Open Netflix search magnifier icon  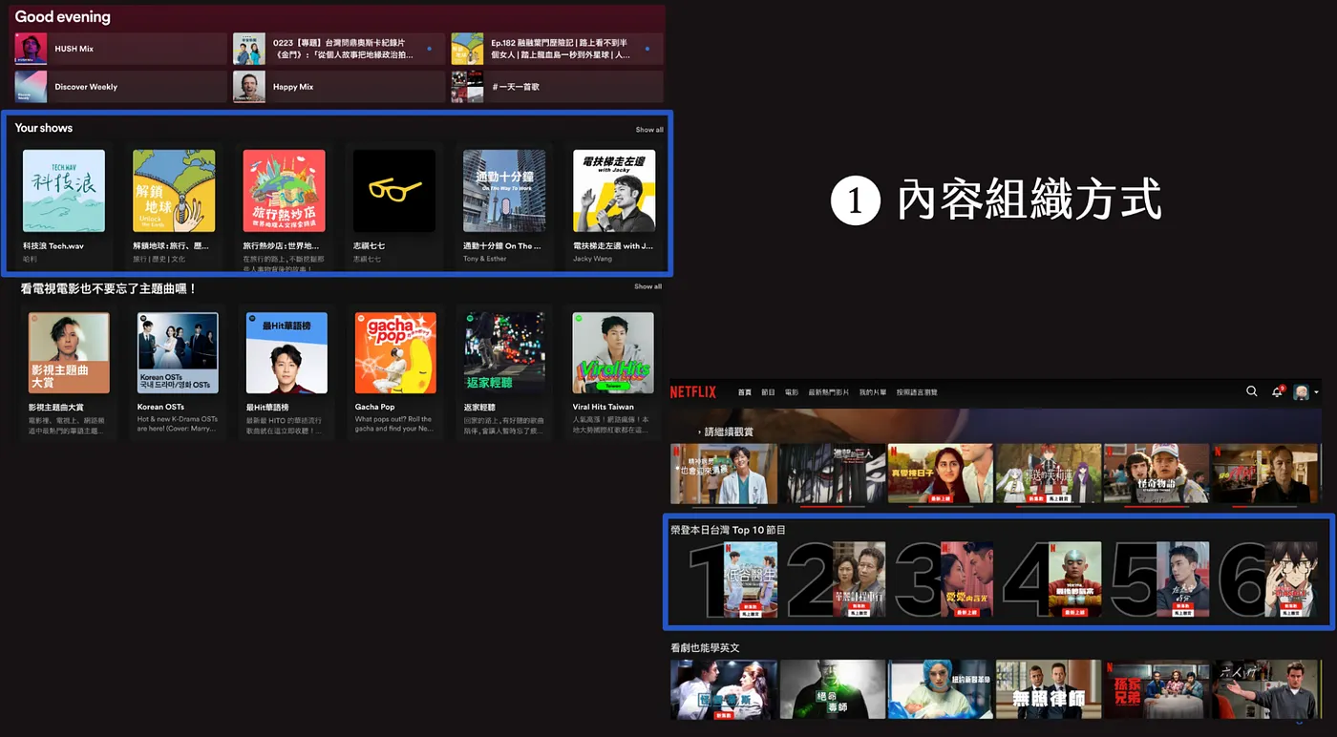[x=1252, y=391]
